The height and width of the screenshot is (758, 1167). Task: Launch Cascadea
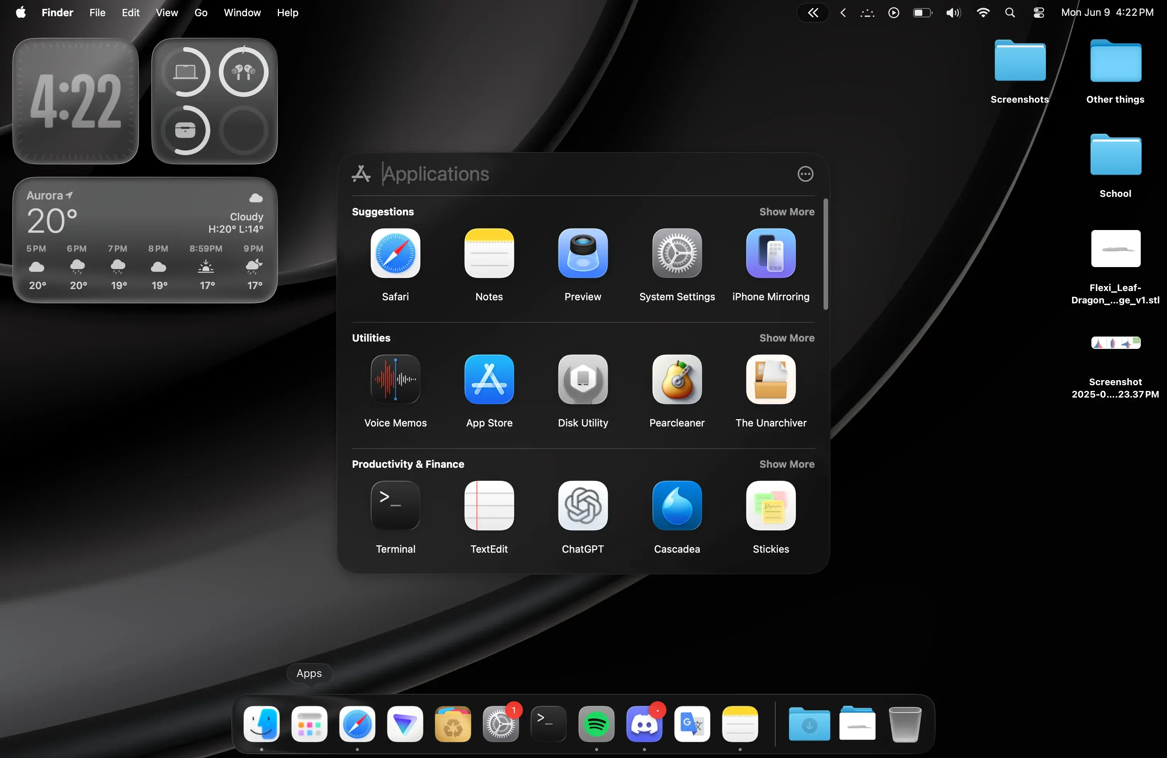point(677,506)
